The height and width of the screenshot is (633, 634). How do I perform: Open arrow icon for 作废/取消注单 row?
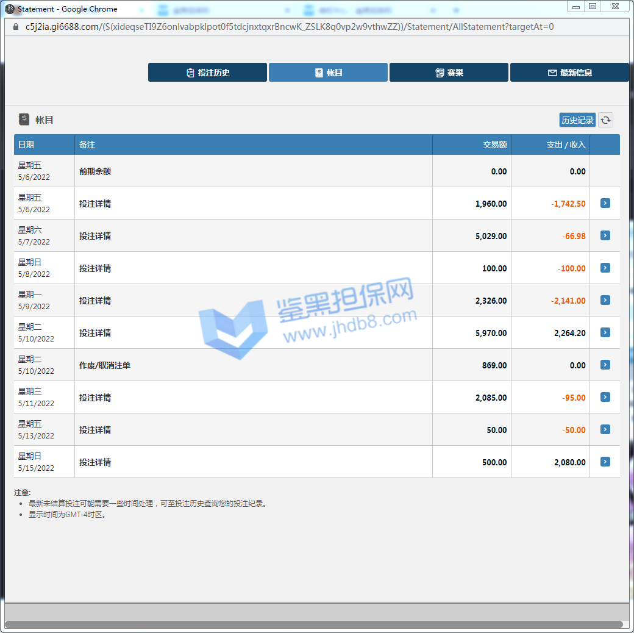(x=605, y=365)
